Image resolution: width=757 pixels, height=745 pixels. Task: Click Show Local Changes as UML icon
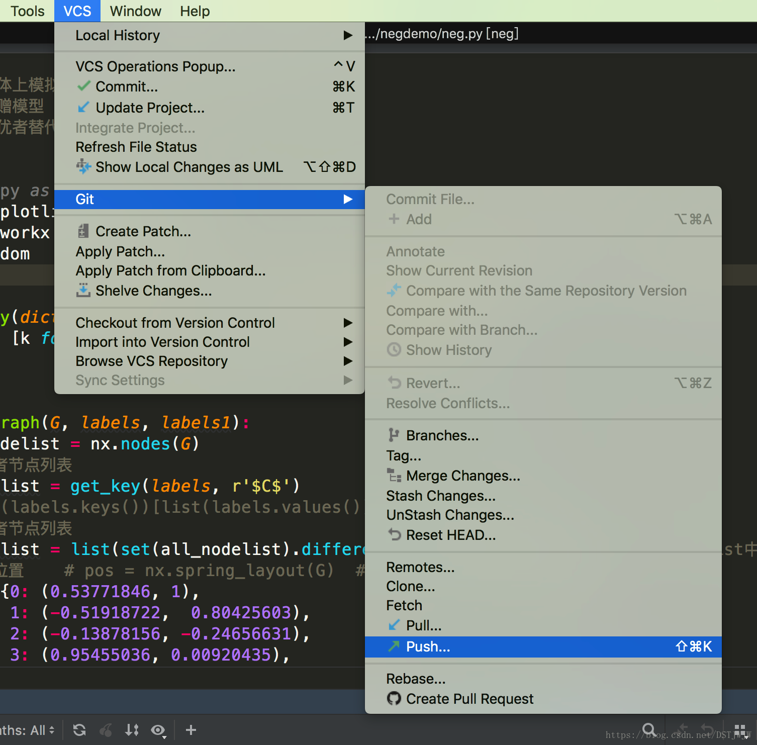coord(83,166)
